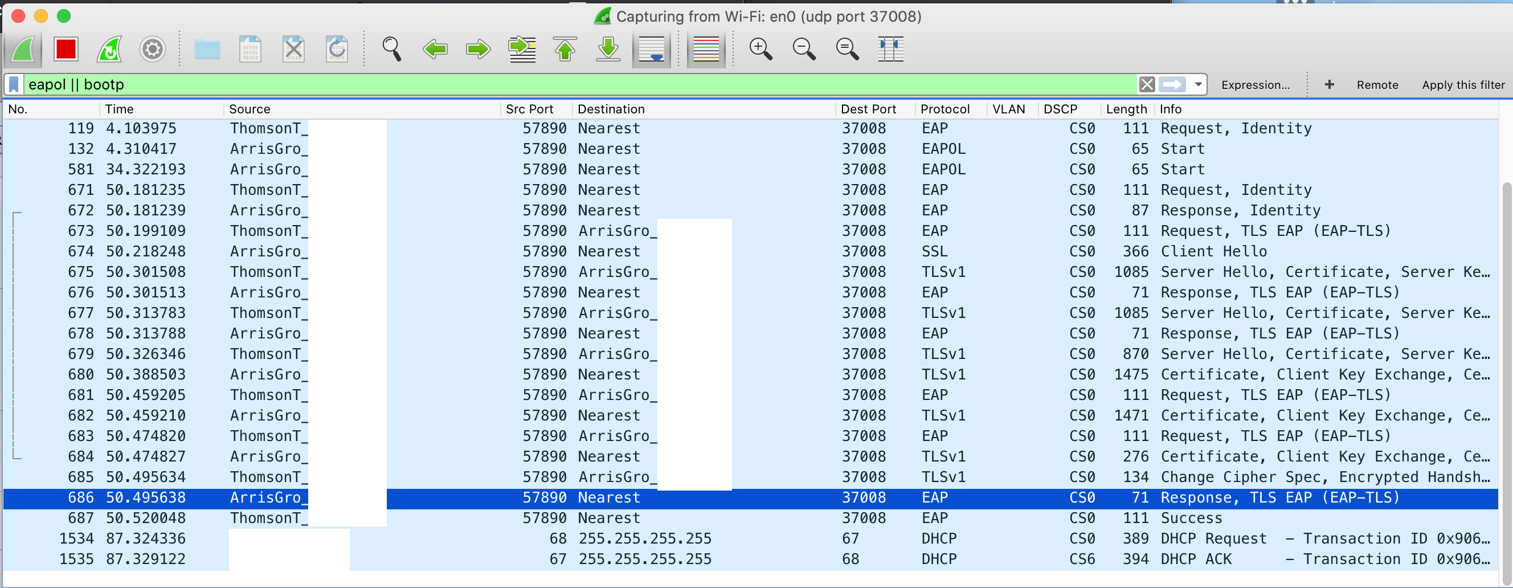
Task: Select packet 680 with length 1475
Action: point(751,374)
